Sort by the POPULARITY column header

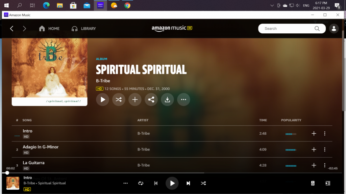click(291, 120)
